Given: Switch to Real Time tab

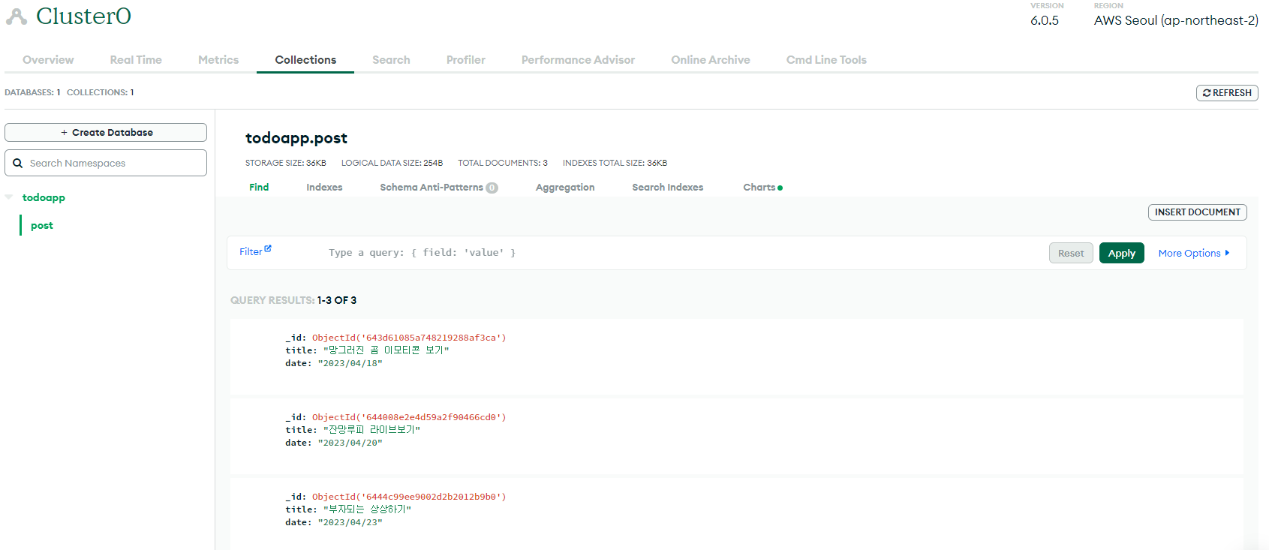Looking at the screenshot, I should coord(136,60).
